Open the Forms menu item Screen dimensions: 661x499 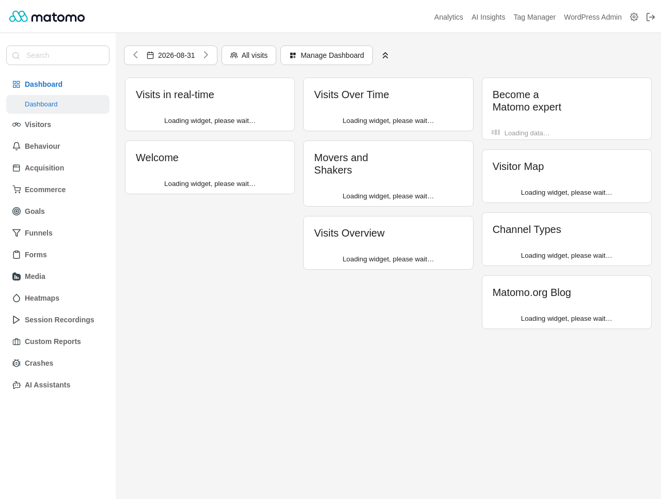[x=58, y=255]
